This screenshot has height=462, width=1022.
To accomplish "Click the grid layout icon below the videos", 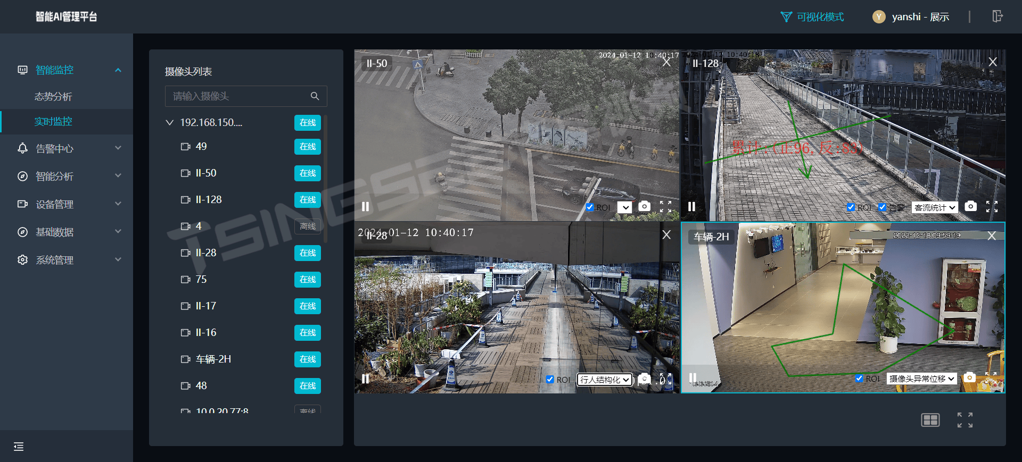I will (x=930, y=420).
